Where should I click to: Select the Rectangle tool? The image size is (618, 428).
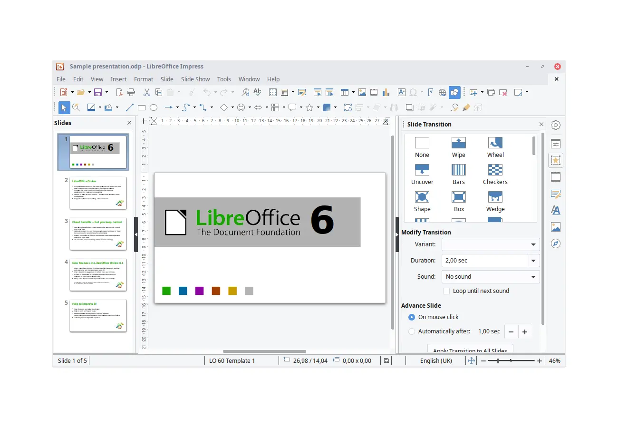142,107
